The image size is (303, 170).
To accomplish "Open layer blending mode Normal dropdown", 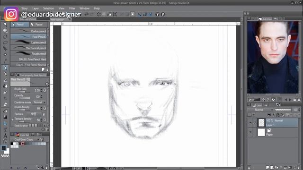I will coord(260,110).
